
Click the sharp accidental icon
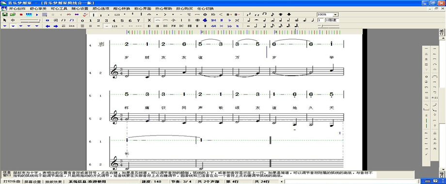[221, 20]
